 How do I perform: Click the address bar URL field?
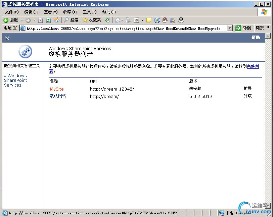click(x=126, y=29)
